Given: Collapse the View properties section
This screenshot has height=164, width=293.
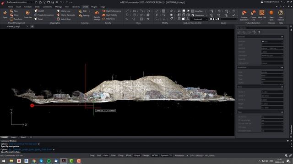Looking at the screenshot, I should tap(282, 87).
